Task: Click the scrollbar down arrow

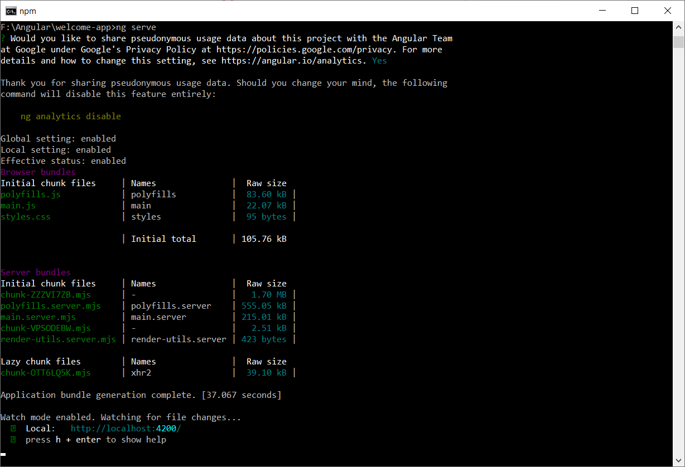Action: (x=678, y=461)
